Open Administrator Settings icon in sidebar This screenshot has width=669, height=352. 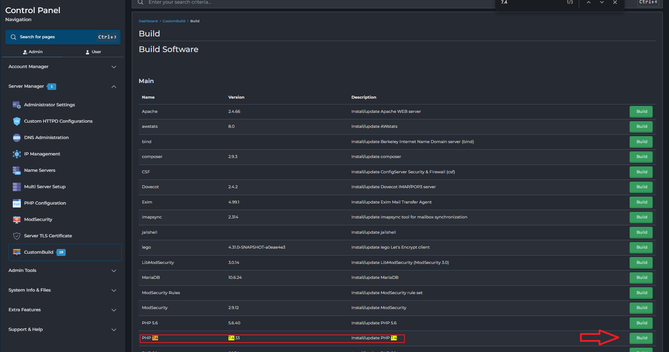point(17,105)
